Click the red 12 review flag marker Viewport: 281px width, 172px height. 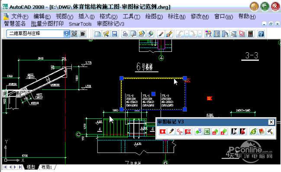click(x=209, y=98)
